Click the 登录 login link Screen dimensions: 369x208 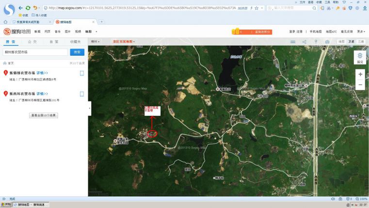coord(292,32)
